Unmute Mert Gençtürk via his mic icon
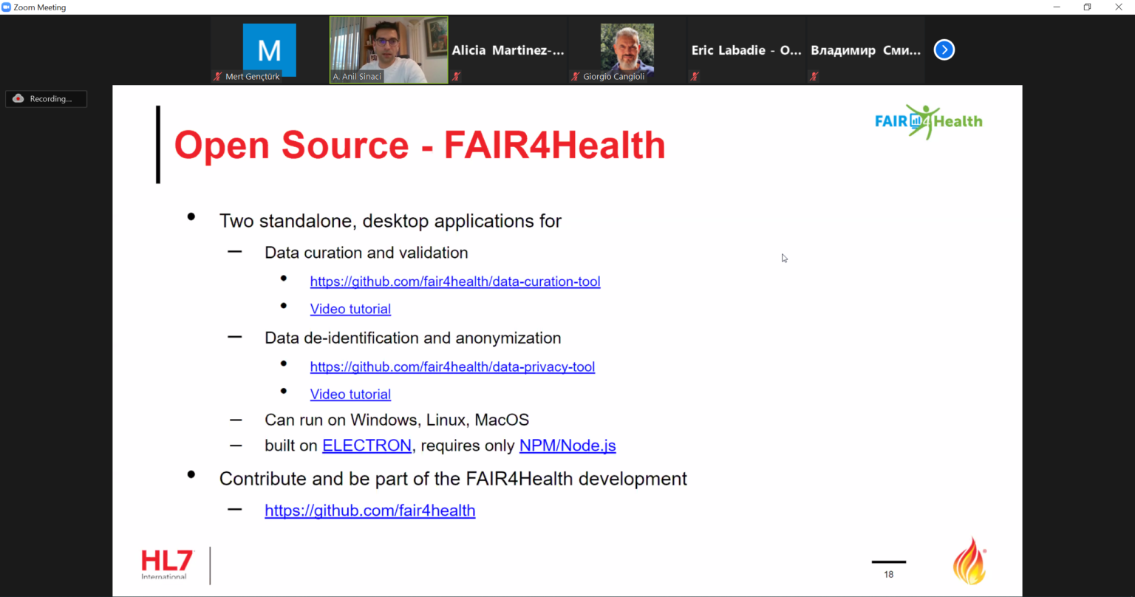 point(217,76)
